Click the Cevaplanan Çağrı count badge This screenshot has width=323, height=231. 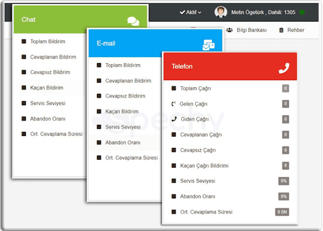[x=286, y=134]
